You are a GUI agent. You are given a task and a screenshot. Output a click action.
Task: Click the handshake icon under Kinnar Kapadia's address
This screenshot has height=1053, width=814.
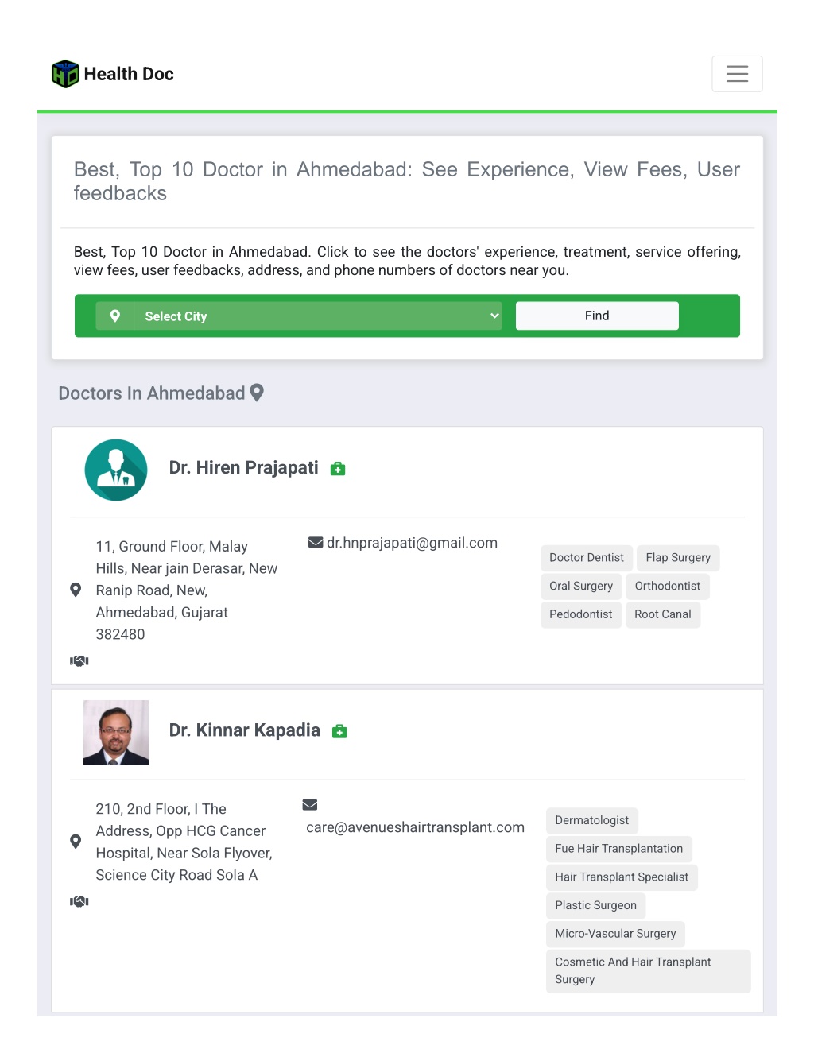[79, 901]
